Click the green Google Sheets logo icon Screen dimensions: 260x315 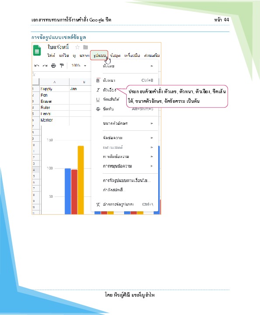(37, 50)
